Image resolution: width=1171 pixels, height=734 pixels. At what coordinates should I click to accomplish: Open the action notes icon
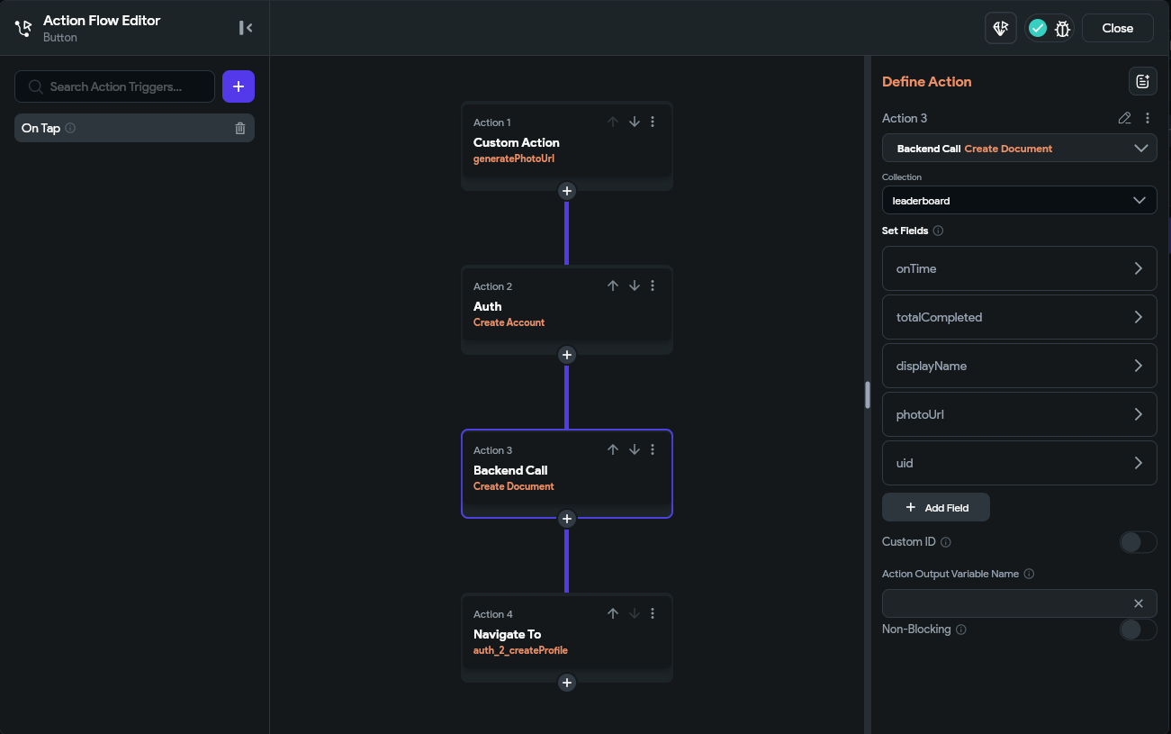pyautogui.click(x=1143, y=81)
